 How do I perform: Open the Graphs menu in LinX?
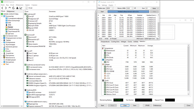pos(111,5)
